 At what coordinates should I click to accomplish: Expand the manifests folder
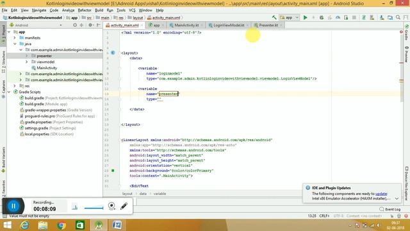(15, 38)
